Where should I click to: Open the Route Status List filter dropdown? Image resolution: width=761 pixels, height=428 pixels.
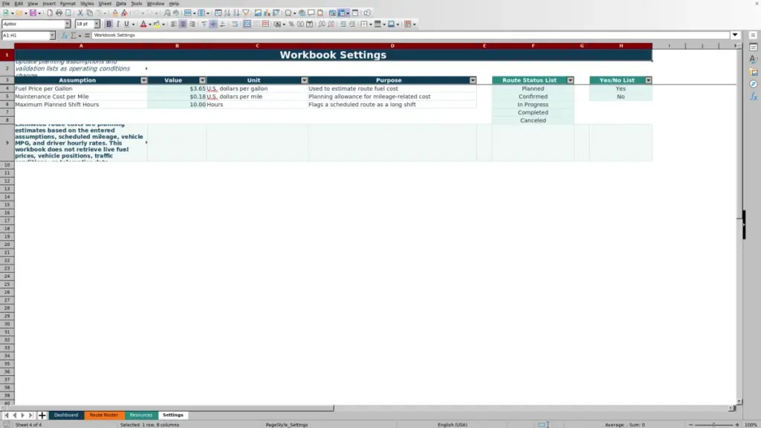click(570, 80)
